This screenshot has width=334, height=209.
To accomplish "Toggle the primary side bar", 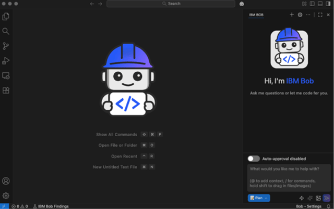I will click(x=312, y=4).
